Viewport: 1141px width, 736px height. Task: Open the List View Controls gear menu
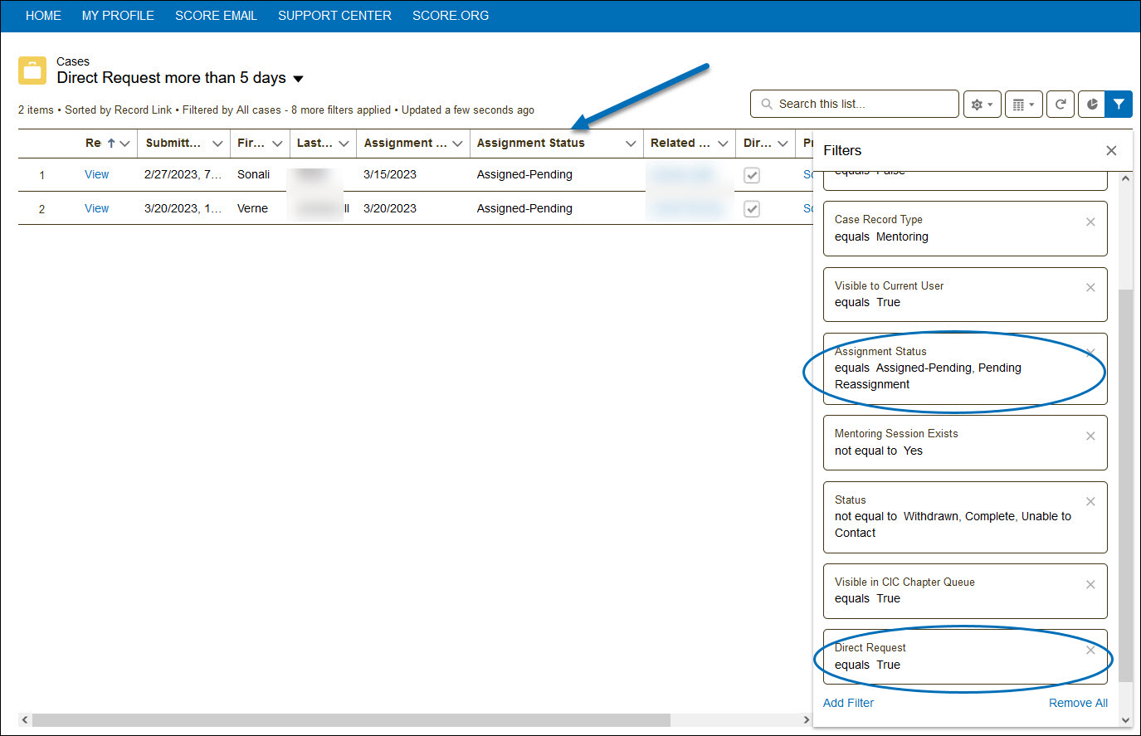pos(982,105)
